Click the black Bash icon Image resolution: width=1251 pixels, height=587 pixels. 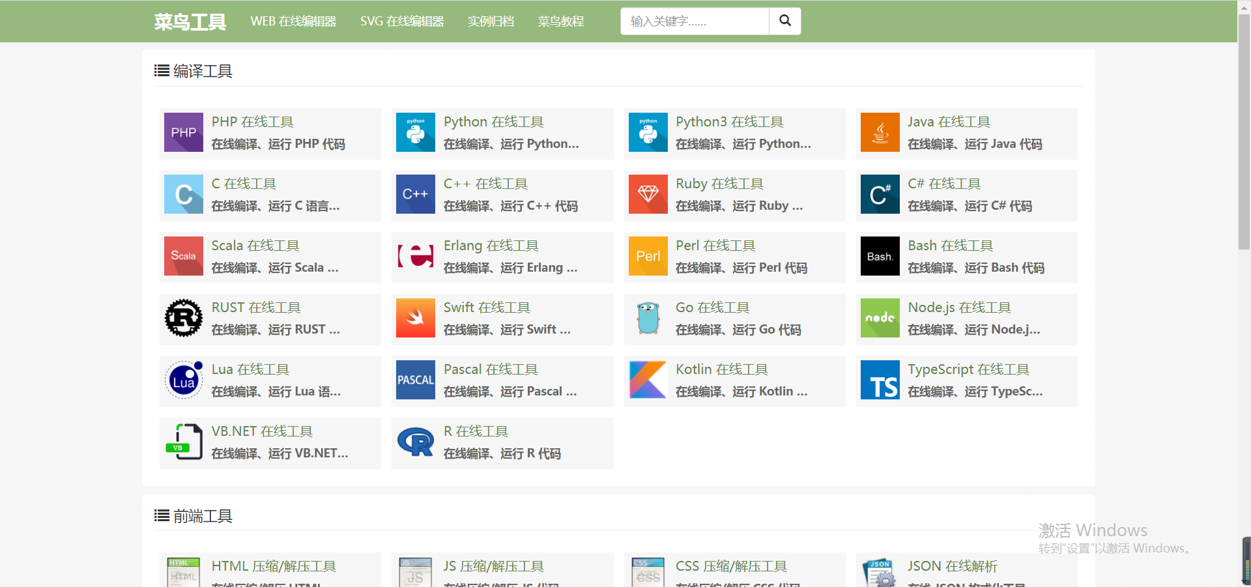[x=880, y=256]
